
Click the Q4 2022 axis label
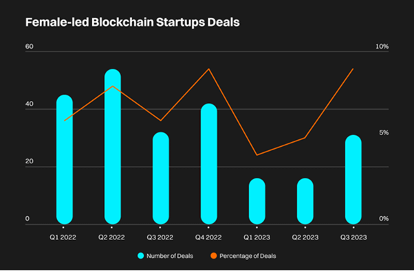(208, 237)
